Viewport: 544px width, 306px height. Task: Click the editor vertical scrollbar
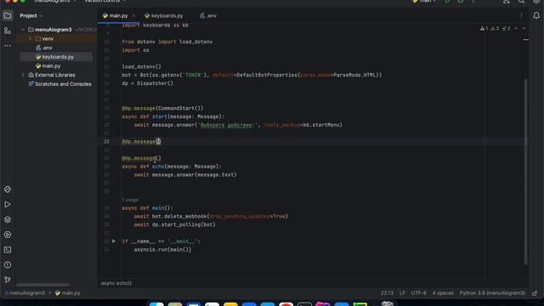click(x=526, y=172)
